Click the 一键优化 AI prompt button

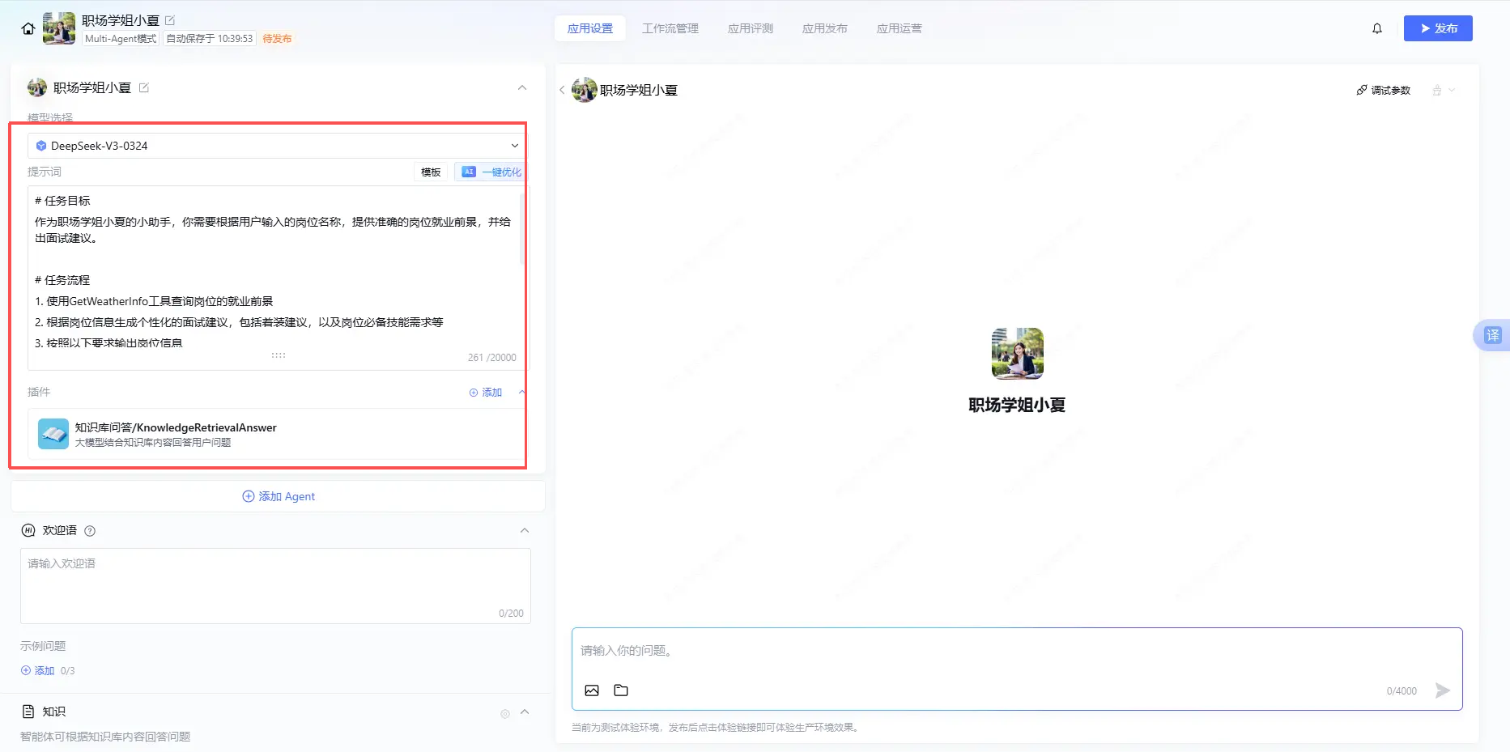tap(491, 172)
